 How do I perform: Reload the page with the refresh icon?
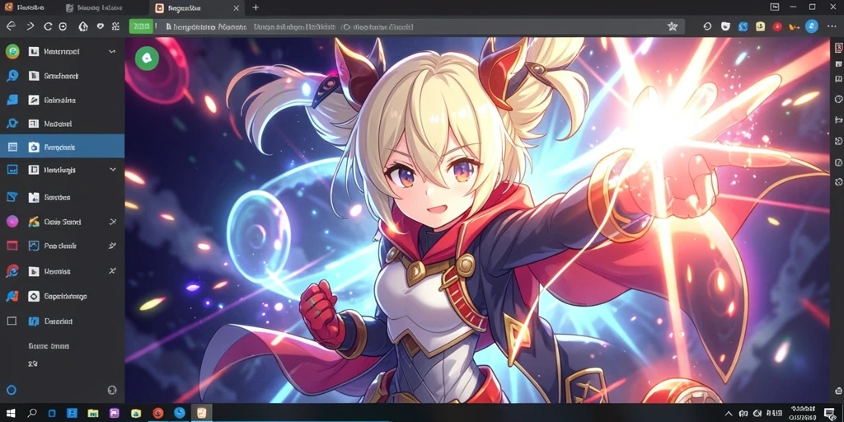[x=48, y=26]
